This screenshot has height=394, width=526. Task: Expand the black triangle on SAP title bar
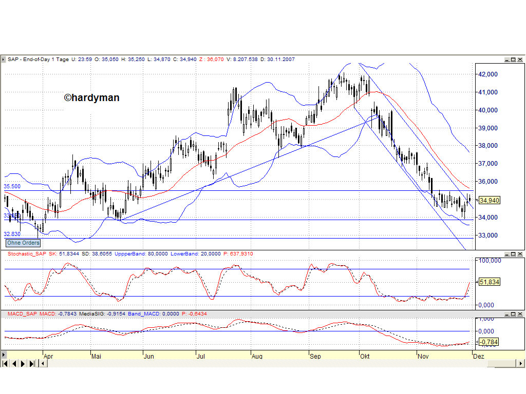tap(4, 59)
